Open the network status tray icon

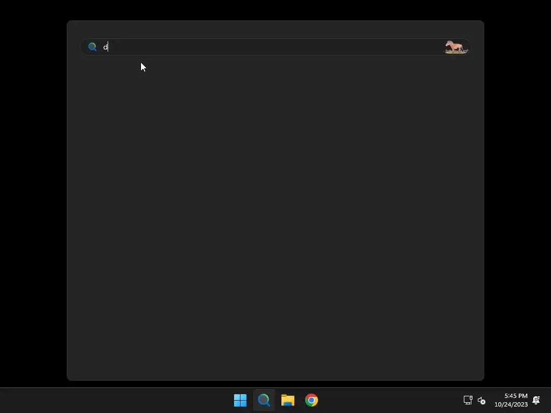(468, 400)
